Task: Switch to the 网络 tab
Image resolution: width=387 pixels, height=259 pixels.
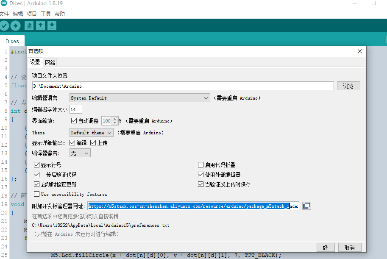Action: pos(50,62)
